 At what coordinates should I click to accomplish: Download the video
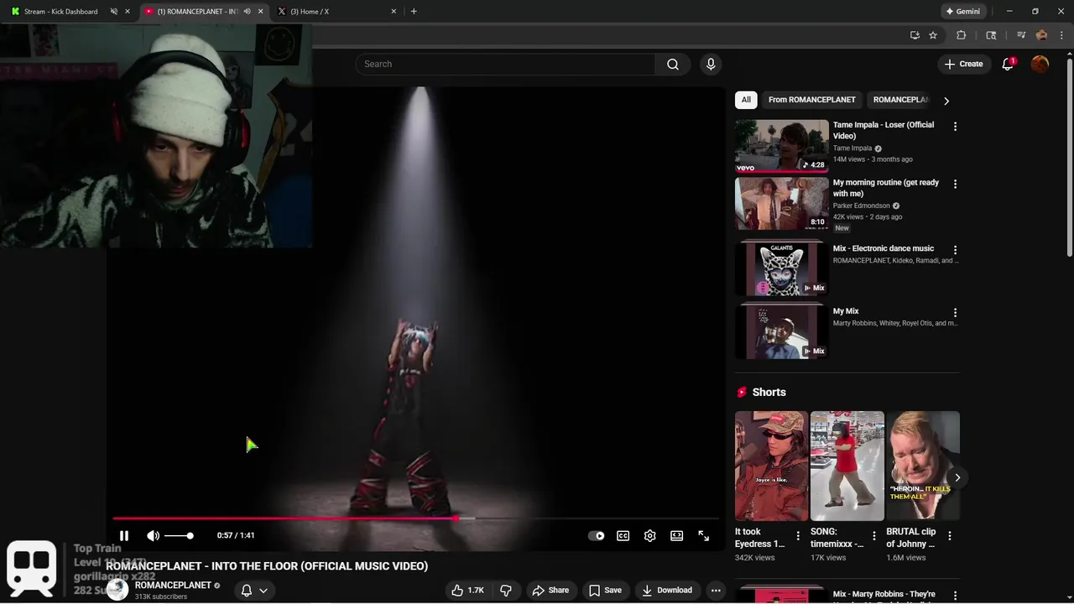[x=666, y=591]
